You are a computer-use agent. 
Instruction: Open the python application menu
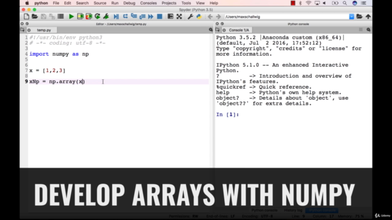(41, 3)
